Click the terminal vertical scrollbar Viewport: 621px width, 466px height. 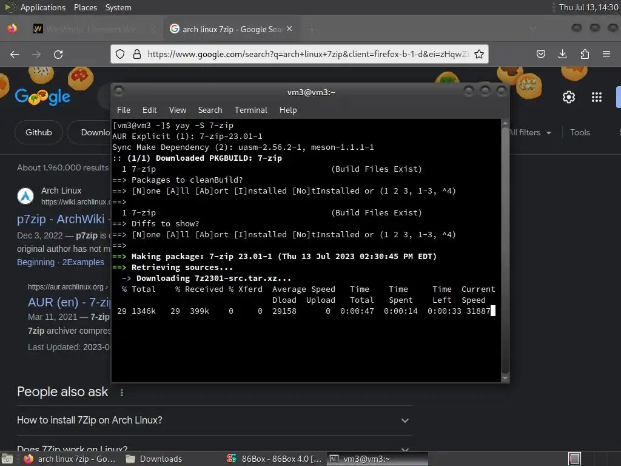tap(505, 250)
